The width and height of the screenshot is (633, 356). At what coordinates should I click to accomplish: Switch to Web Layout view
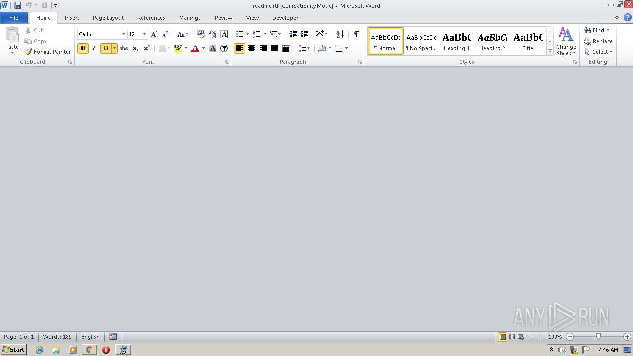pyautogui.click(x=521, y=337)
